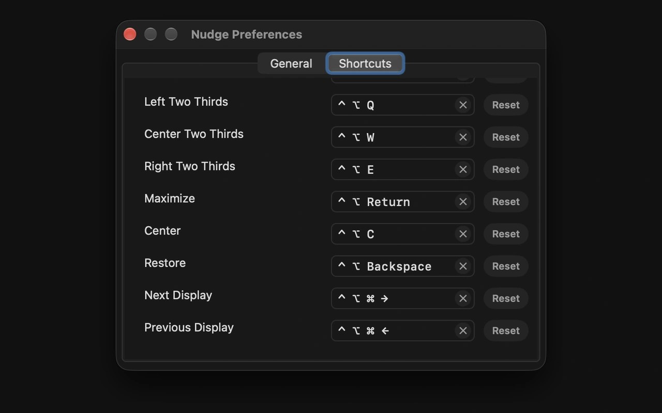The width and height of the screenshot is (662, 413).
Task: Click the Restore label
Action: [x=165, y=263]
